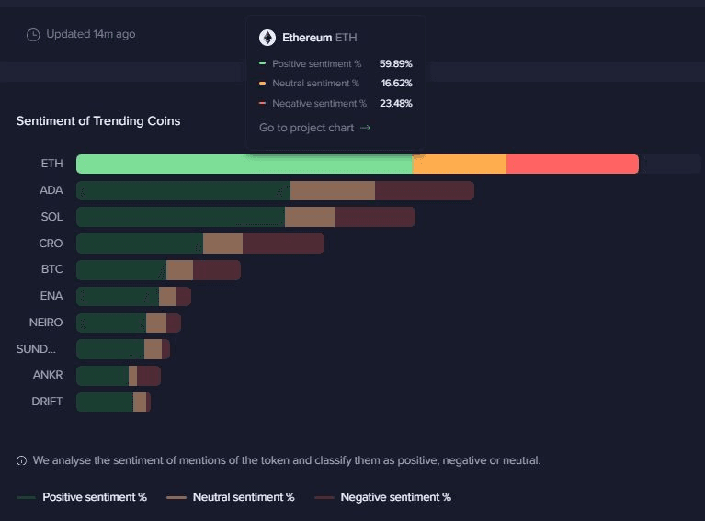The height and width of the screenshot is (521, 705).
Task: Select the red negative segment of ETH bar
Action: (x=572, y=164)
